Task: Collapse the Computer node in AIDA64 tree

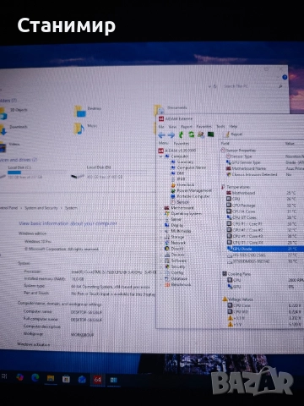Action: [161, 156]
